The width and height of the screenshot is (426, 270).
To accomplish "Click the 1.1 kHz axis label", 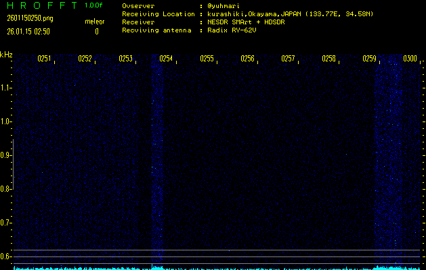I will [x=5, y=88].
